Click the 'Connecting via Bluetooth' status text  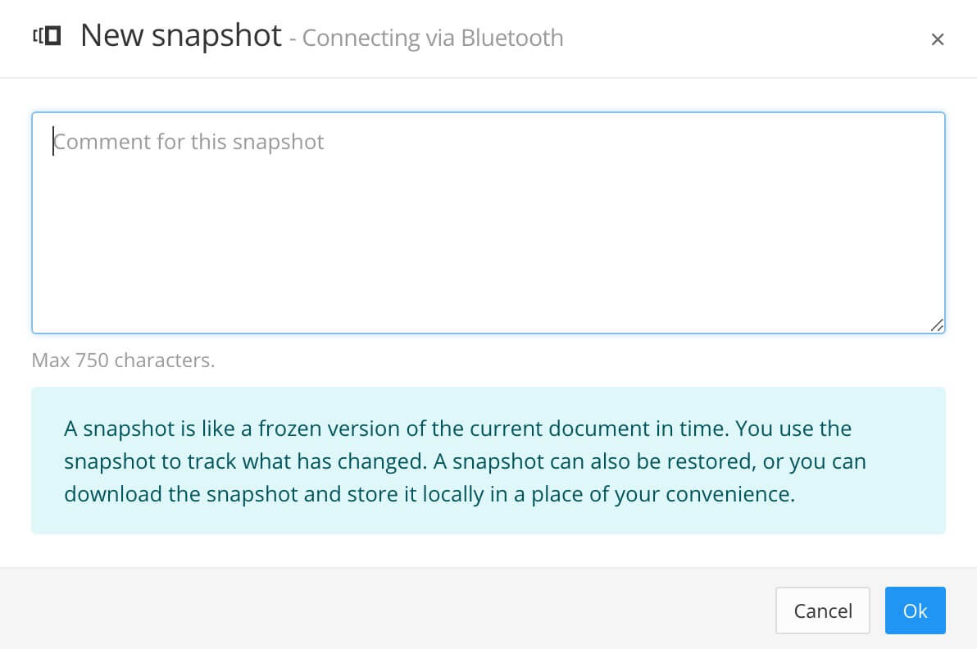pos(432,38)
